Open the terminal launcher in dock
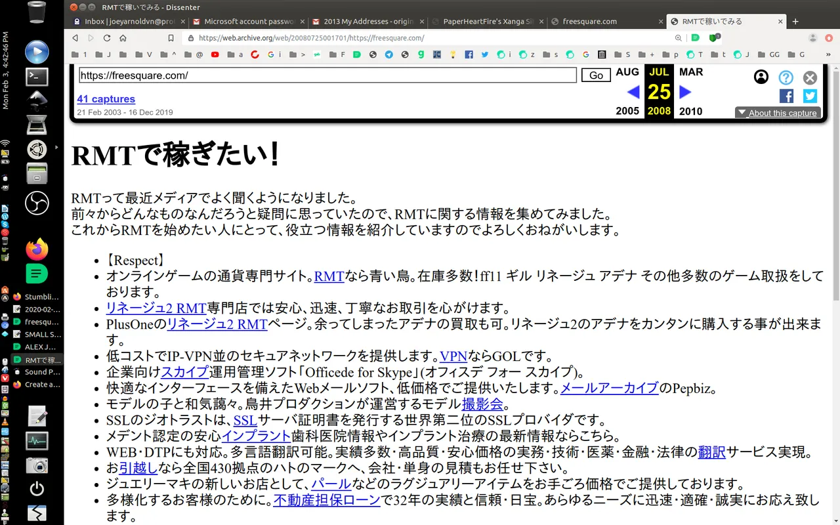 [x=37, y=77]
